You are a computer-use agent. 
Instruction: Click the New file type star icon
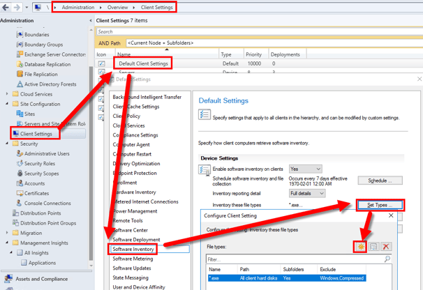(x=361, y=247)
